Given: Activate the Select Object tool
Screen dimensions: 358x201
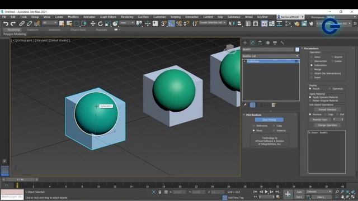Looking at the screenshot, I should (x=62, y=23).
